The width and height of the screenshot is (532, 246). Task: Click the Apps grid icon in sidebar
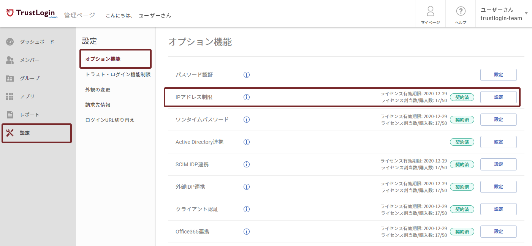click(10, 96)
